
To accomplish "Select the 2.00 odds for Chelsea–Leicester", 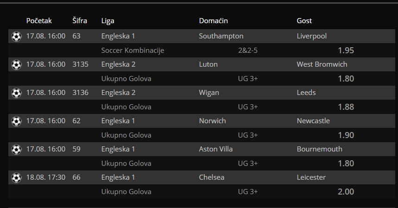I will [346, 191].
